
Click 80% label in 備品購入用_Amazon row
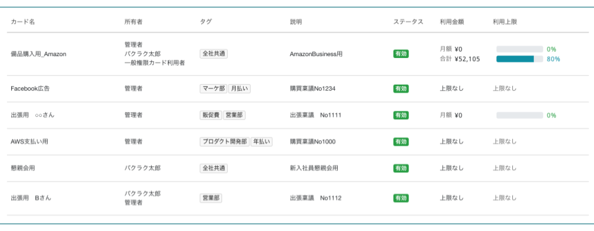[553, 59]
